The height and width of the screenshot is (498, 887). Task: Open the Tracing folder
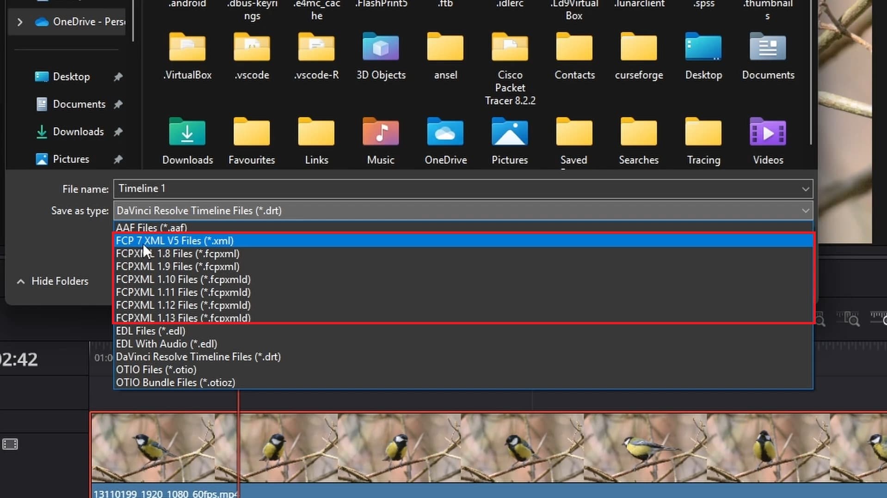point(703,141)
